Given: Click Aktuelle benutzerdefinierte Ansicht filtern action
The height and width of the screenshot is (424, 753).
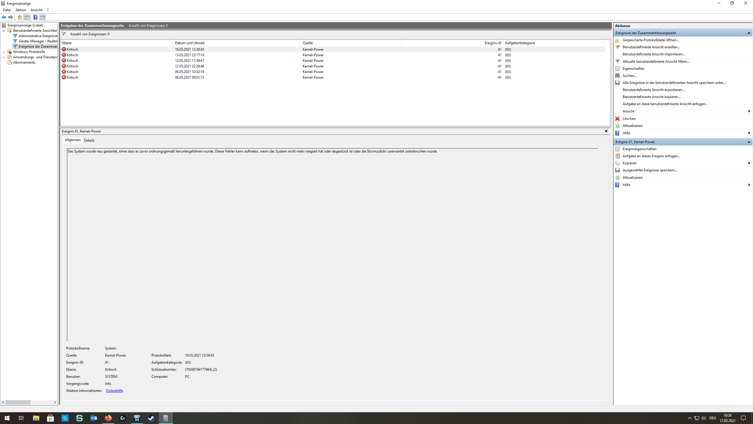Looking at the screenshot, I should click(x=656, y=62).
